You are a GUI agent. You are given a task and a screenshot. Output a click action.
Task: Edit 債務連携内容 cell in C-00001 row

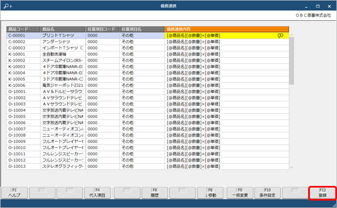click(227, 36)
